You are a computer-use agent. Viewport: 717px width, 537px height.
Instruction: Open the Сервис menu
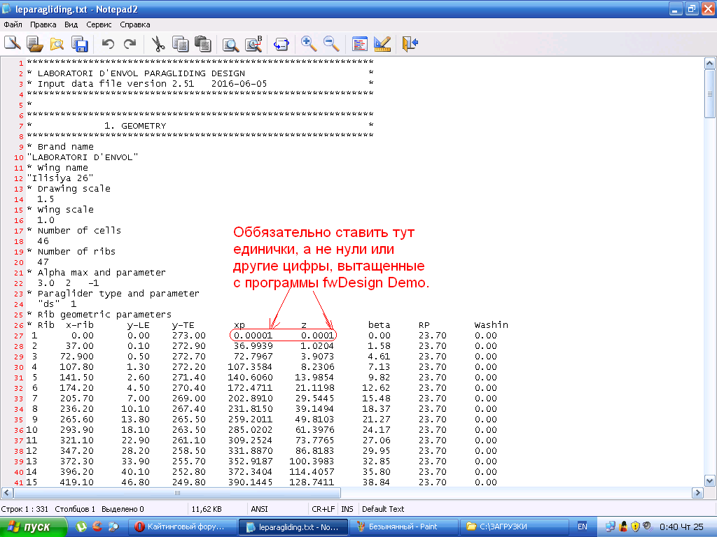(99, 24)
